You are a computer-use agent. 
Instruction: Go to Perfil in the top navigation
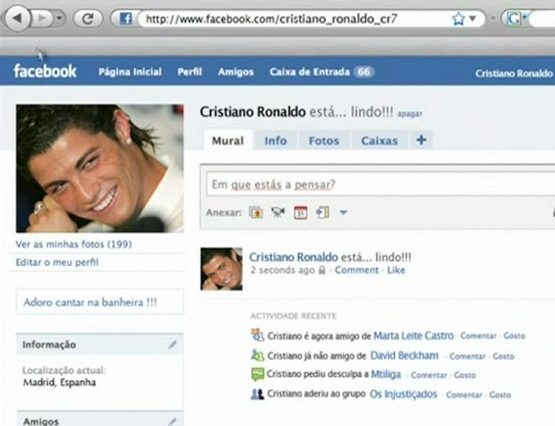tap(190, 72)
